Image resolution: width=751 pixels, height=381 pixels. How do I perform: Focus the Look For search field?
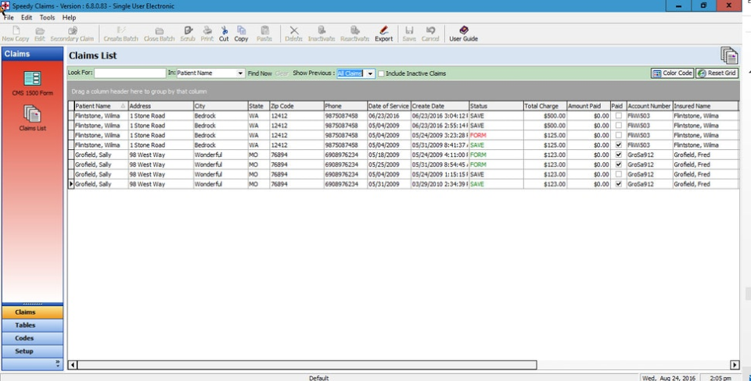point(130,73)
